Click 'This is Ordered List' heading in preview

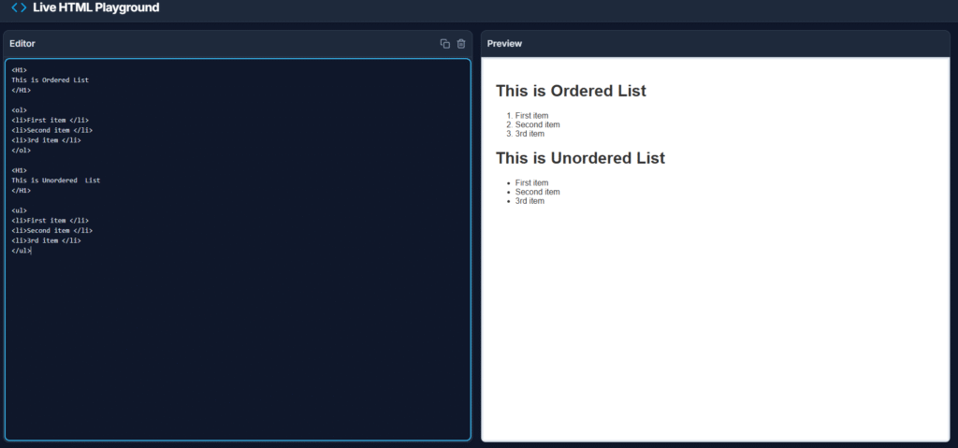point(571,92)
